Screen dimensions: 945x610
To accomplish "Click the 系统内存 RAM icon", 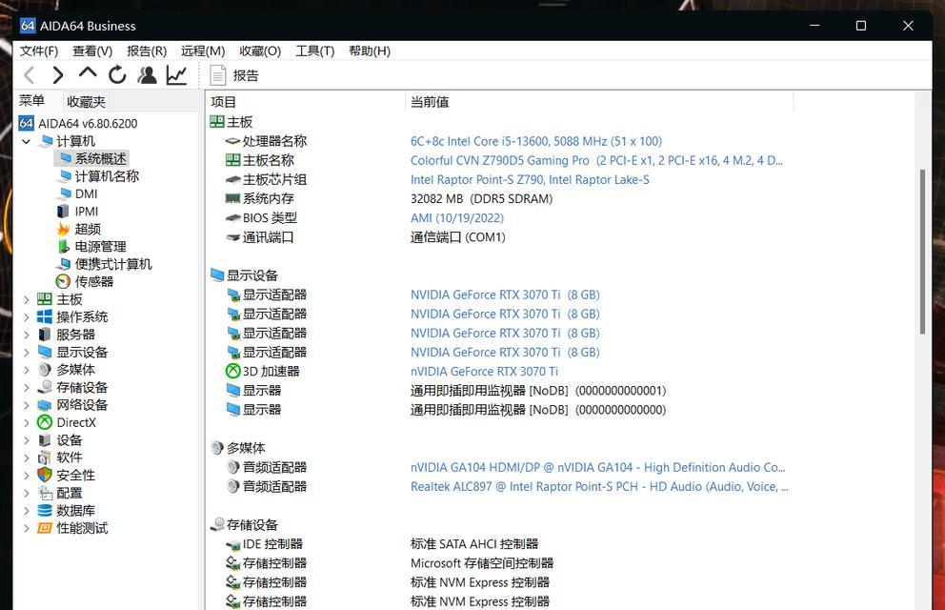I will point(232,198).
